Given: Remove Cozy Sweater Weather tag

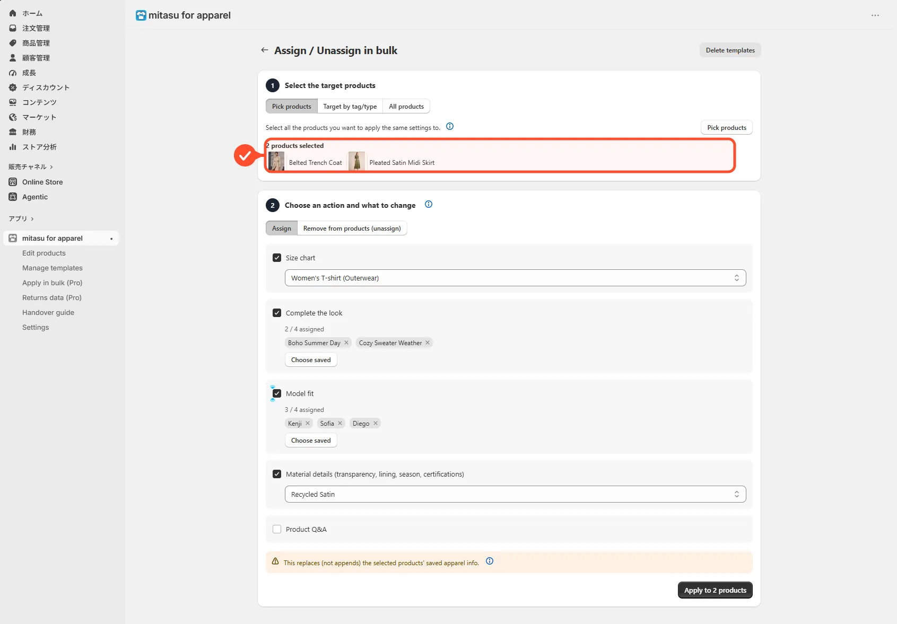Looking at the screenshot, I should click(x=428, y=342).
